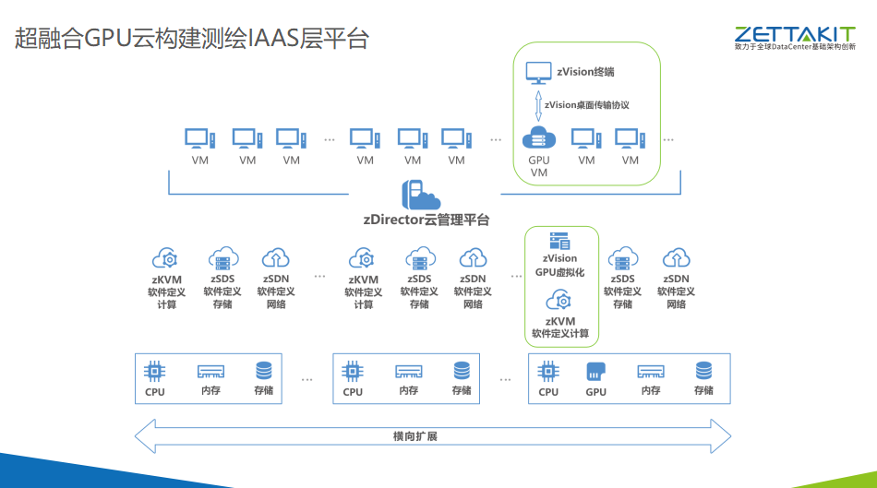Click the CPU icon in the middle hardware box

click(353, 371)
